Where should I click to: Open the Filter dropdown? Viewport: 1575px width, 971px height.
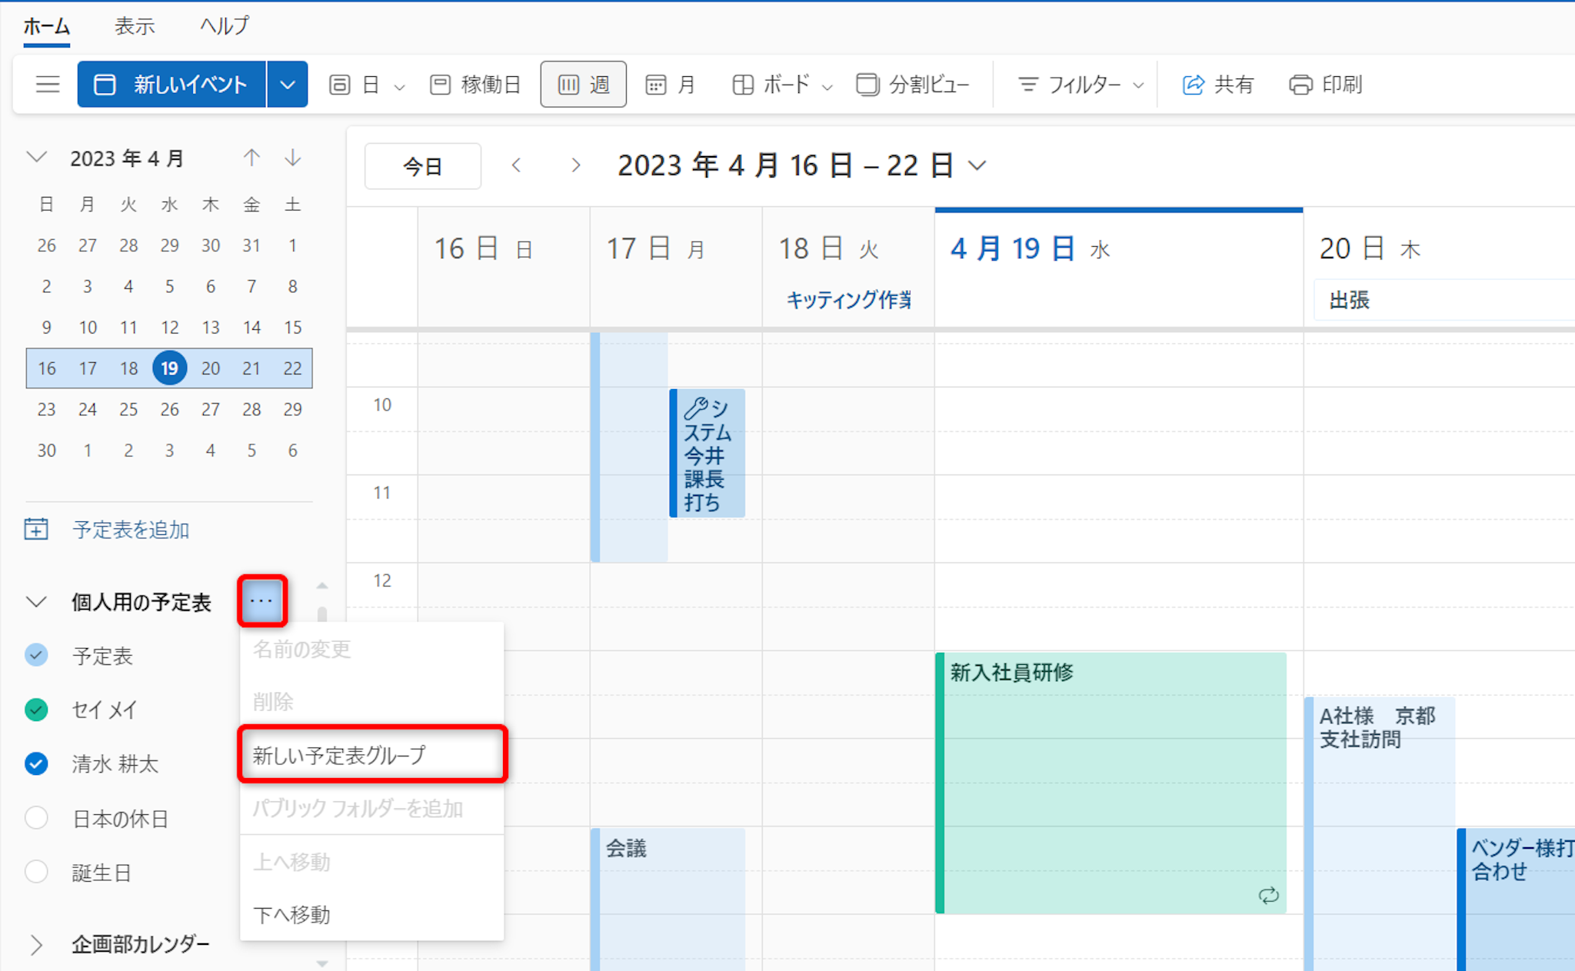(1081, 85)
